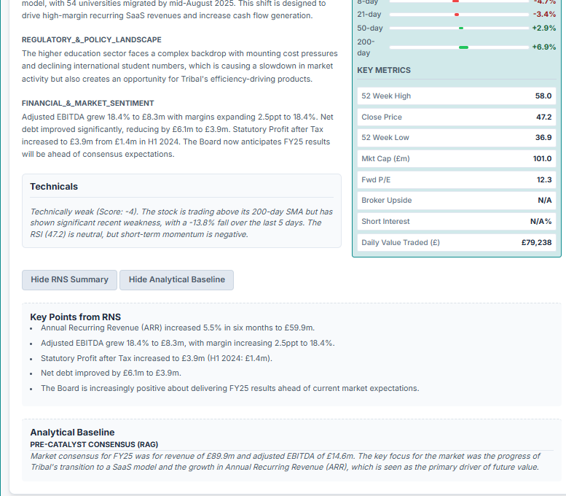Click the Board increasingly positive bullet point
This screenshot has width=566, height=496.
pyautogui.click(x=230, y=388)
